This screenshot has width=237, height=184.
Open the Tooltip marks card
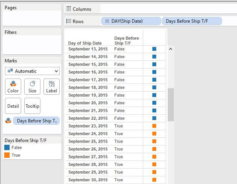point(32,106)
